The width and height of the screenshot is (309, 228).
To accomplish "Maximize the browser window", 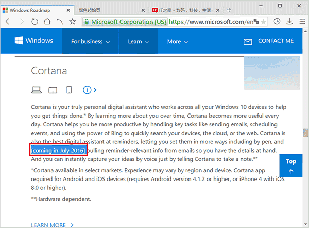I will (280, 6).
